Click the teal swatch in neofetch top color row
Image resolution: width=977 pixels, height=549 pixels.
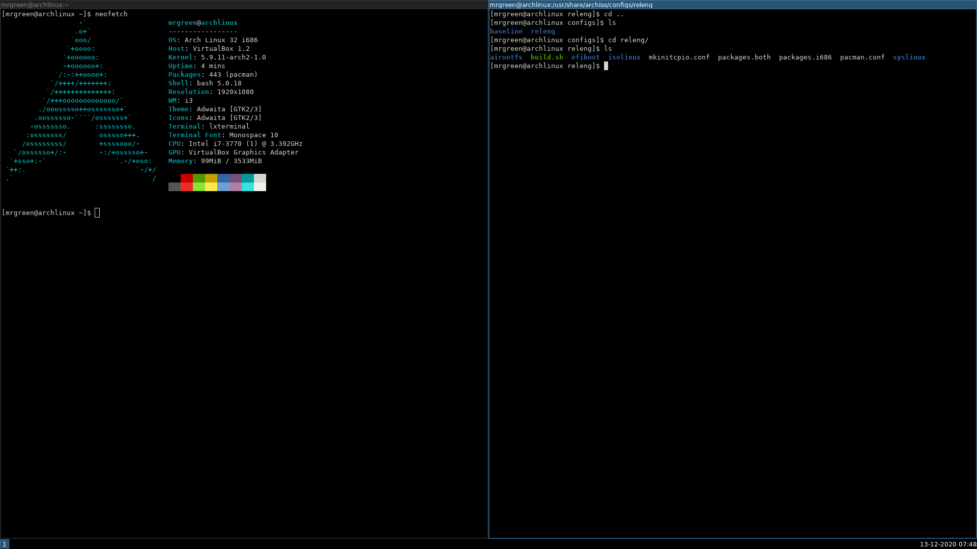pyautogui.click(x=248, y=178)
